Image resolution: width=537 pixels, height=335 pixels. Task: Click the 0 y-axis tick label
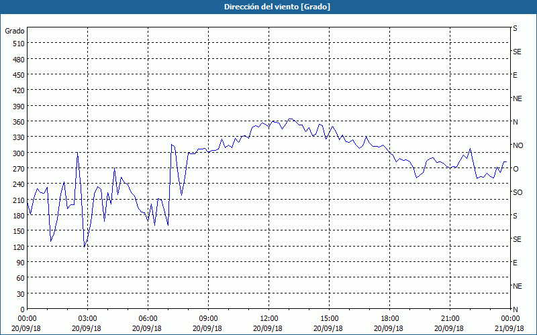(x=23, y=310)
